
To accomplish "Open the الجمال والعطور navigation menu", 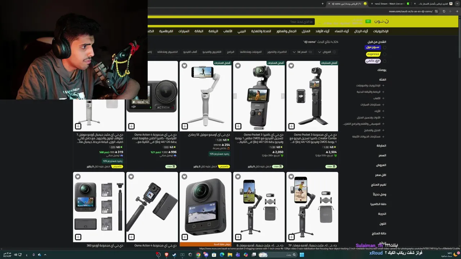I will tap(286, 31).
